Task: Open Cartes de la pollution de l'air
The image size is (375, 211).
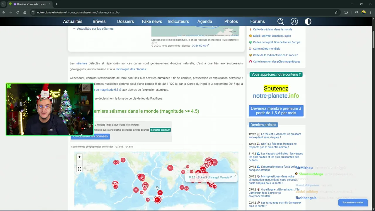Action: (x=277, y=42)
